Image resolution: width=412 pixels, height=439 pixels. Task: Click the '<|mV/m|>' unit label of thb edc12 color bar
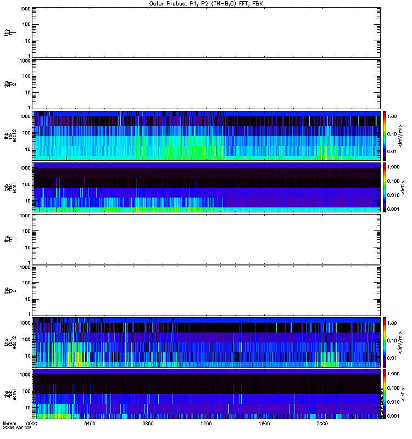click(400, 136)
